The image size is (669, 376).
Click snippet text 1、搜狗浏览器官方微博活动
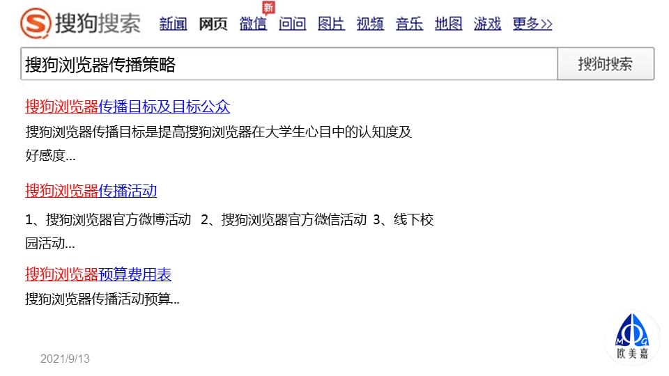click(108, 220)
